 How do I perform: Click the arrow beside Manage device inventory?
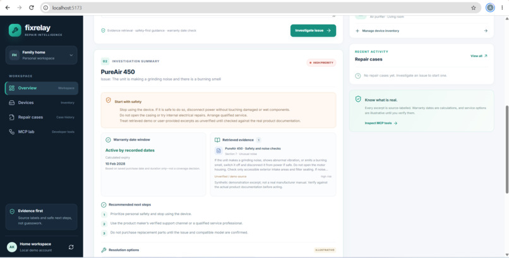click(486, 31)
